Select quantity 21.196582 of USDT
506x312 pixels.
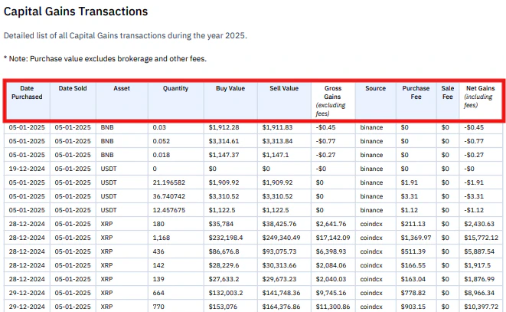pyautogui.click(x=168, y=182)
